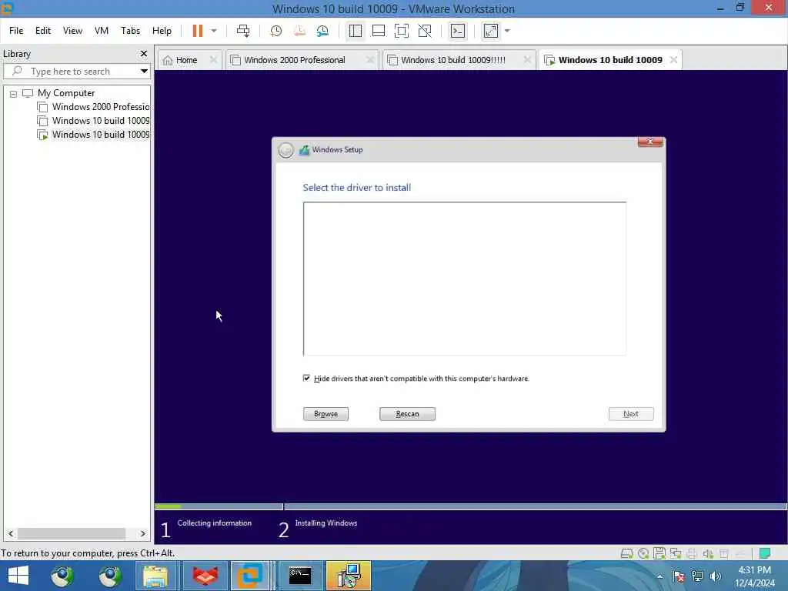Toggle the thumbnail bar view
This screenshot has height=591, width=788.
coord(379,31)
